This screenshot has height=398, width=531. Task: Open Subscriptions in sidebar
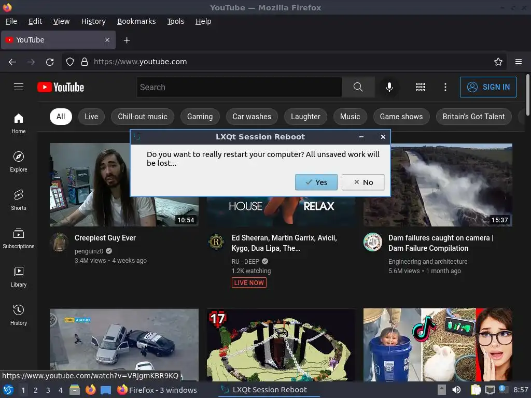coord(19,238)
